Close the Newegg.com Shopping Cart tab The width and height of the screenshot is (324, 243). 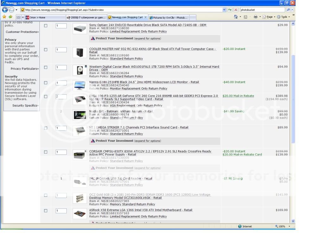tap(146, 17)
